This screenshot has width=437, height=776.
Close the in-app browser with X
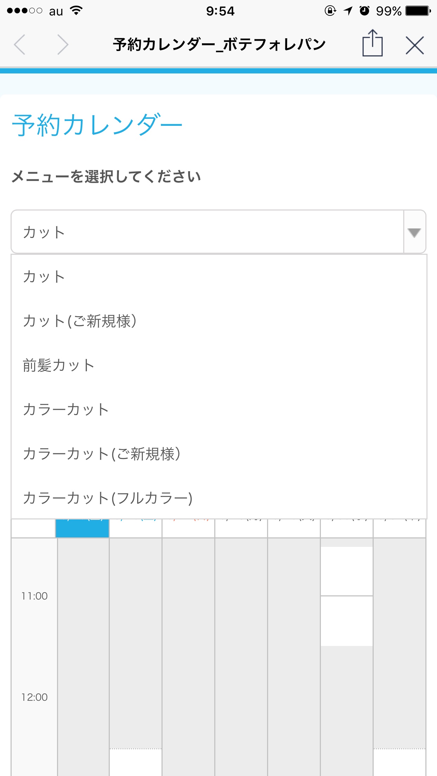click(x=414, y=45)
